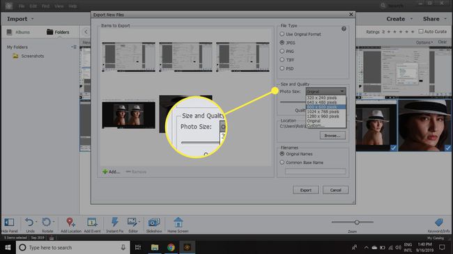The image size is (453, 254).
Task: Open the Windows Start menu
Action: click(8, 247)
